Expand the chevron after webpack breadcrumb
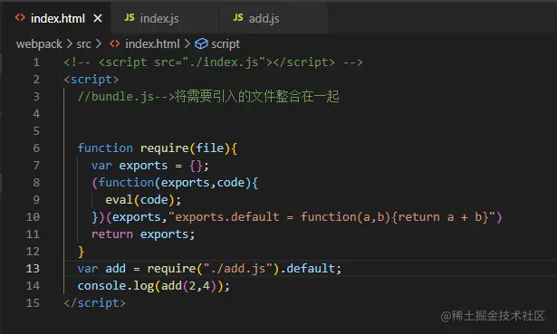Screen dimensions: 557x334 point(69,44)
